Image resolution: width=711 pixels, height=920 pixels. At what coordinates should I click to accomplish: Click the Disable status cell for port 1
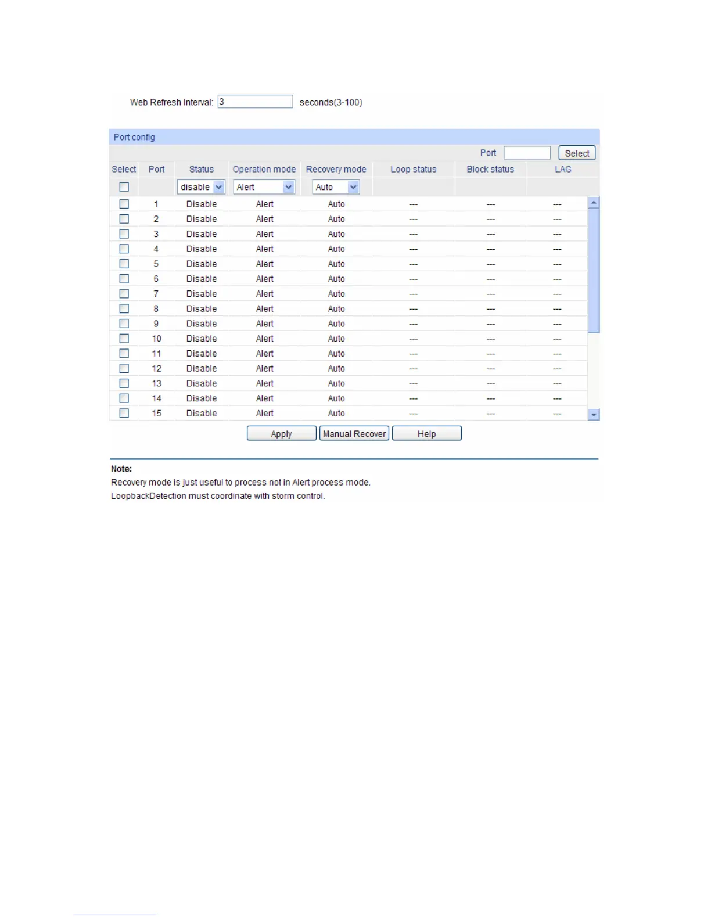tap(202, 204)
